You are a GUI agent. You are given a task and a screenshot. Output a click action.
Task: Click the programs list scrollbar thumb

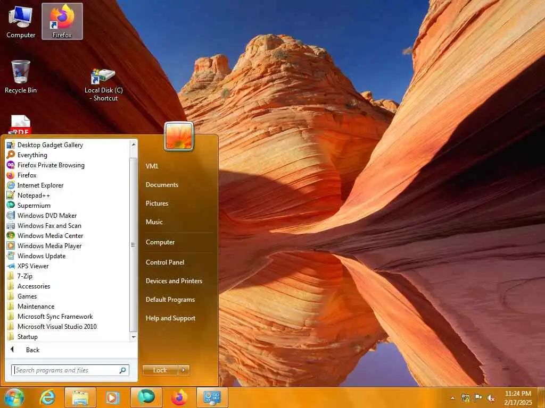click(133, 245)
